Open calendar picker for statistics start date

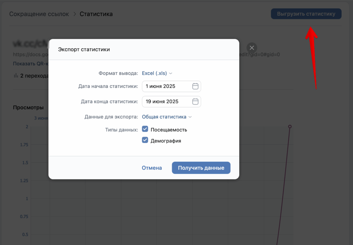point(195,86)
